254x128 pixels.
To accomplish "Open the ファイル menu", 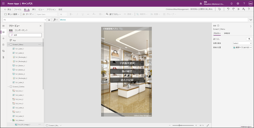I will 17,9.
